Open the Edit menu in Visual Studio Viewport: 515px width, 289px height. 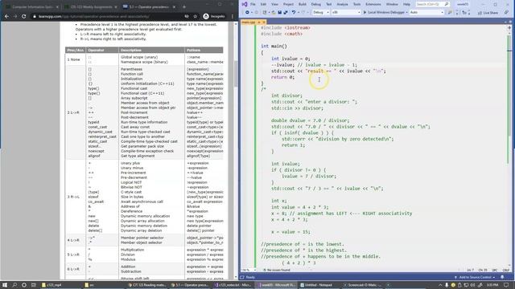click(x=263, y=4)
